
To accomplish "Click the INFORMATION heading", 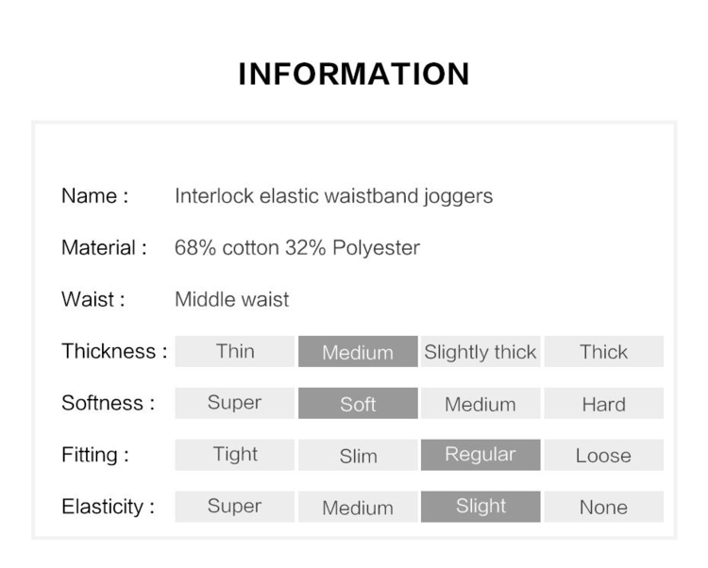I will (354, 74).
